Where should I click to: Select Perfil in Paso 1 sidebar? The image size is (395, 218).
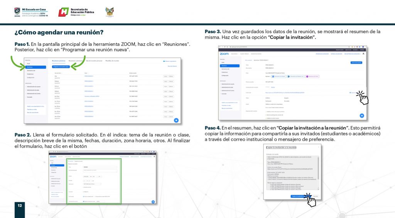pyautogui.click(x=29, y=64)
